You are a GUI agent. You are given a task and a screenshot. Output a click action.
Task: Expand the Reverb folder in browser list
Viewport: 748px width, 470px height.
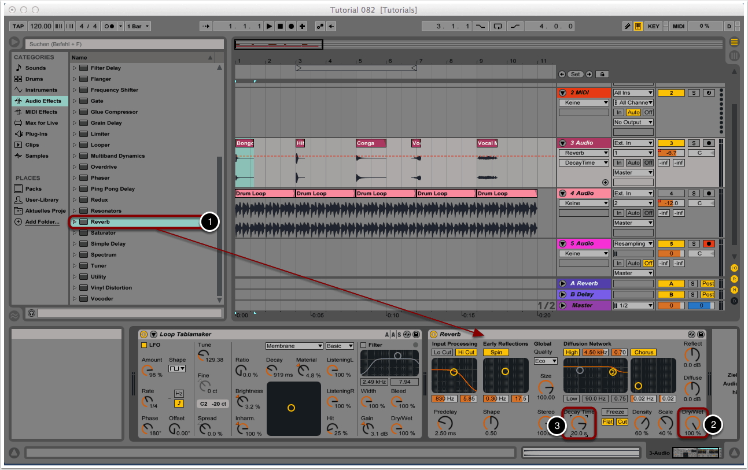point(74,222)
